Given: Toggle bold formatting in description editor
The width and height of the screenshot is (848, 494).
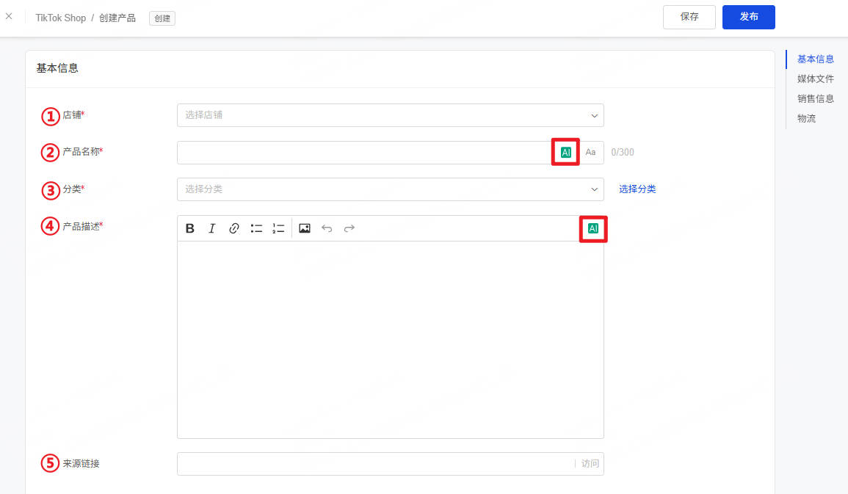Looking at the screenshot, I should tap(190, 228).
